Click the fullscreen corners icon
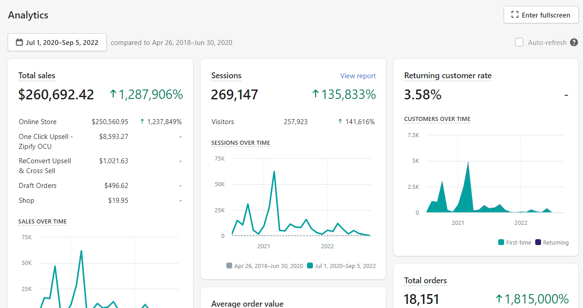This screenshot has width=583, height=308. click(515, 15)
